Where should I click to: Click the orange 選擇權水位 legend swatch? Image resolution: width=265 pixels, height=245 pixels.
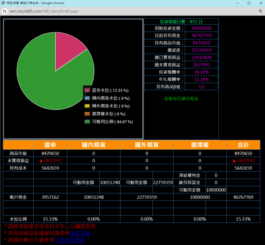point(87,114)
